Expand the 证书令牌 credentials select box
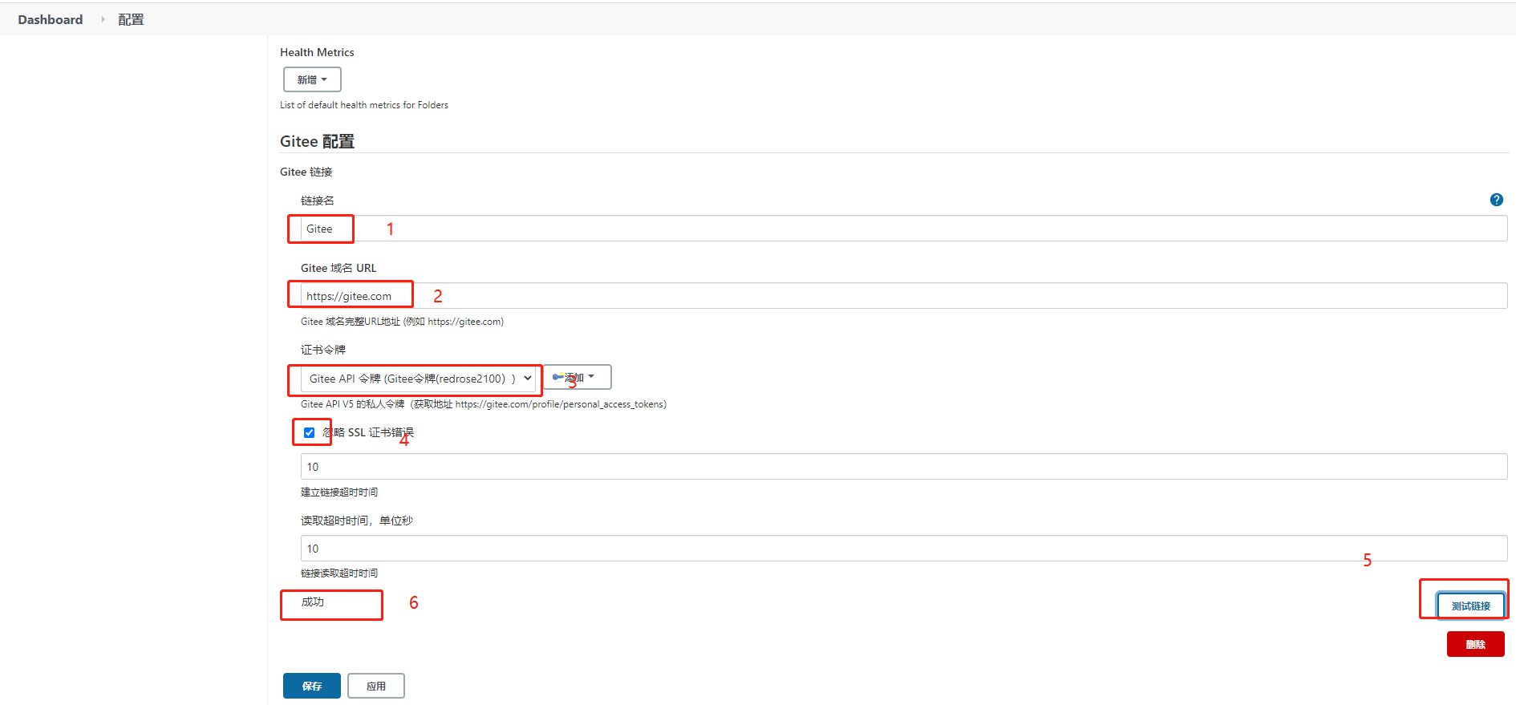The height and width of the screenshot is (705, 1516). (418, 379)
